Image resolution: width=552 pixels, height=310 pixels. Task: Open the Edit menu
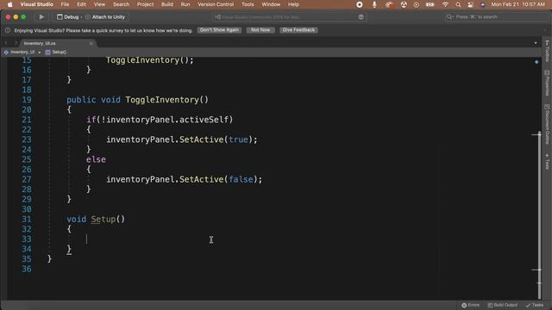point(81,4)
